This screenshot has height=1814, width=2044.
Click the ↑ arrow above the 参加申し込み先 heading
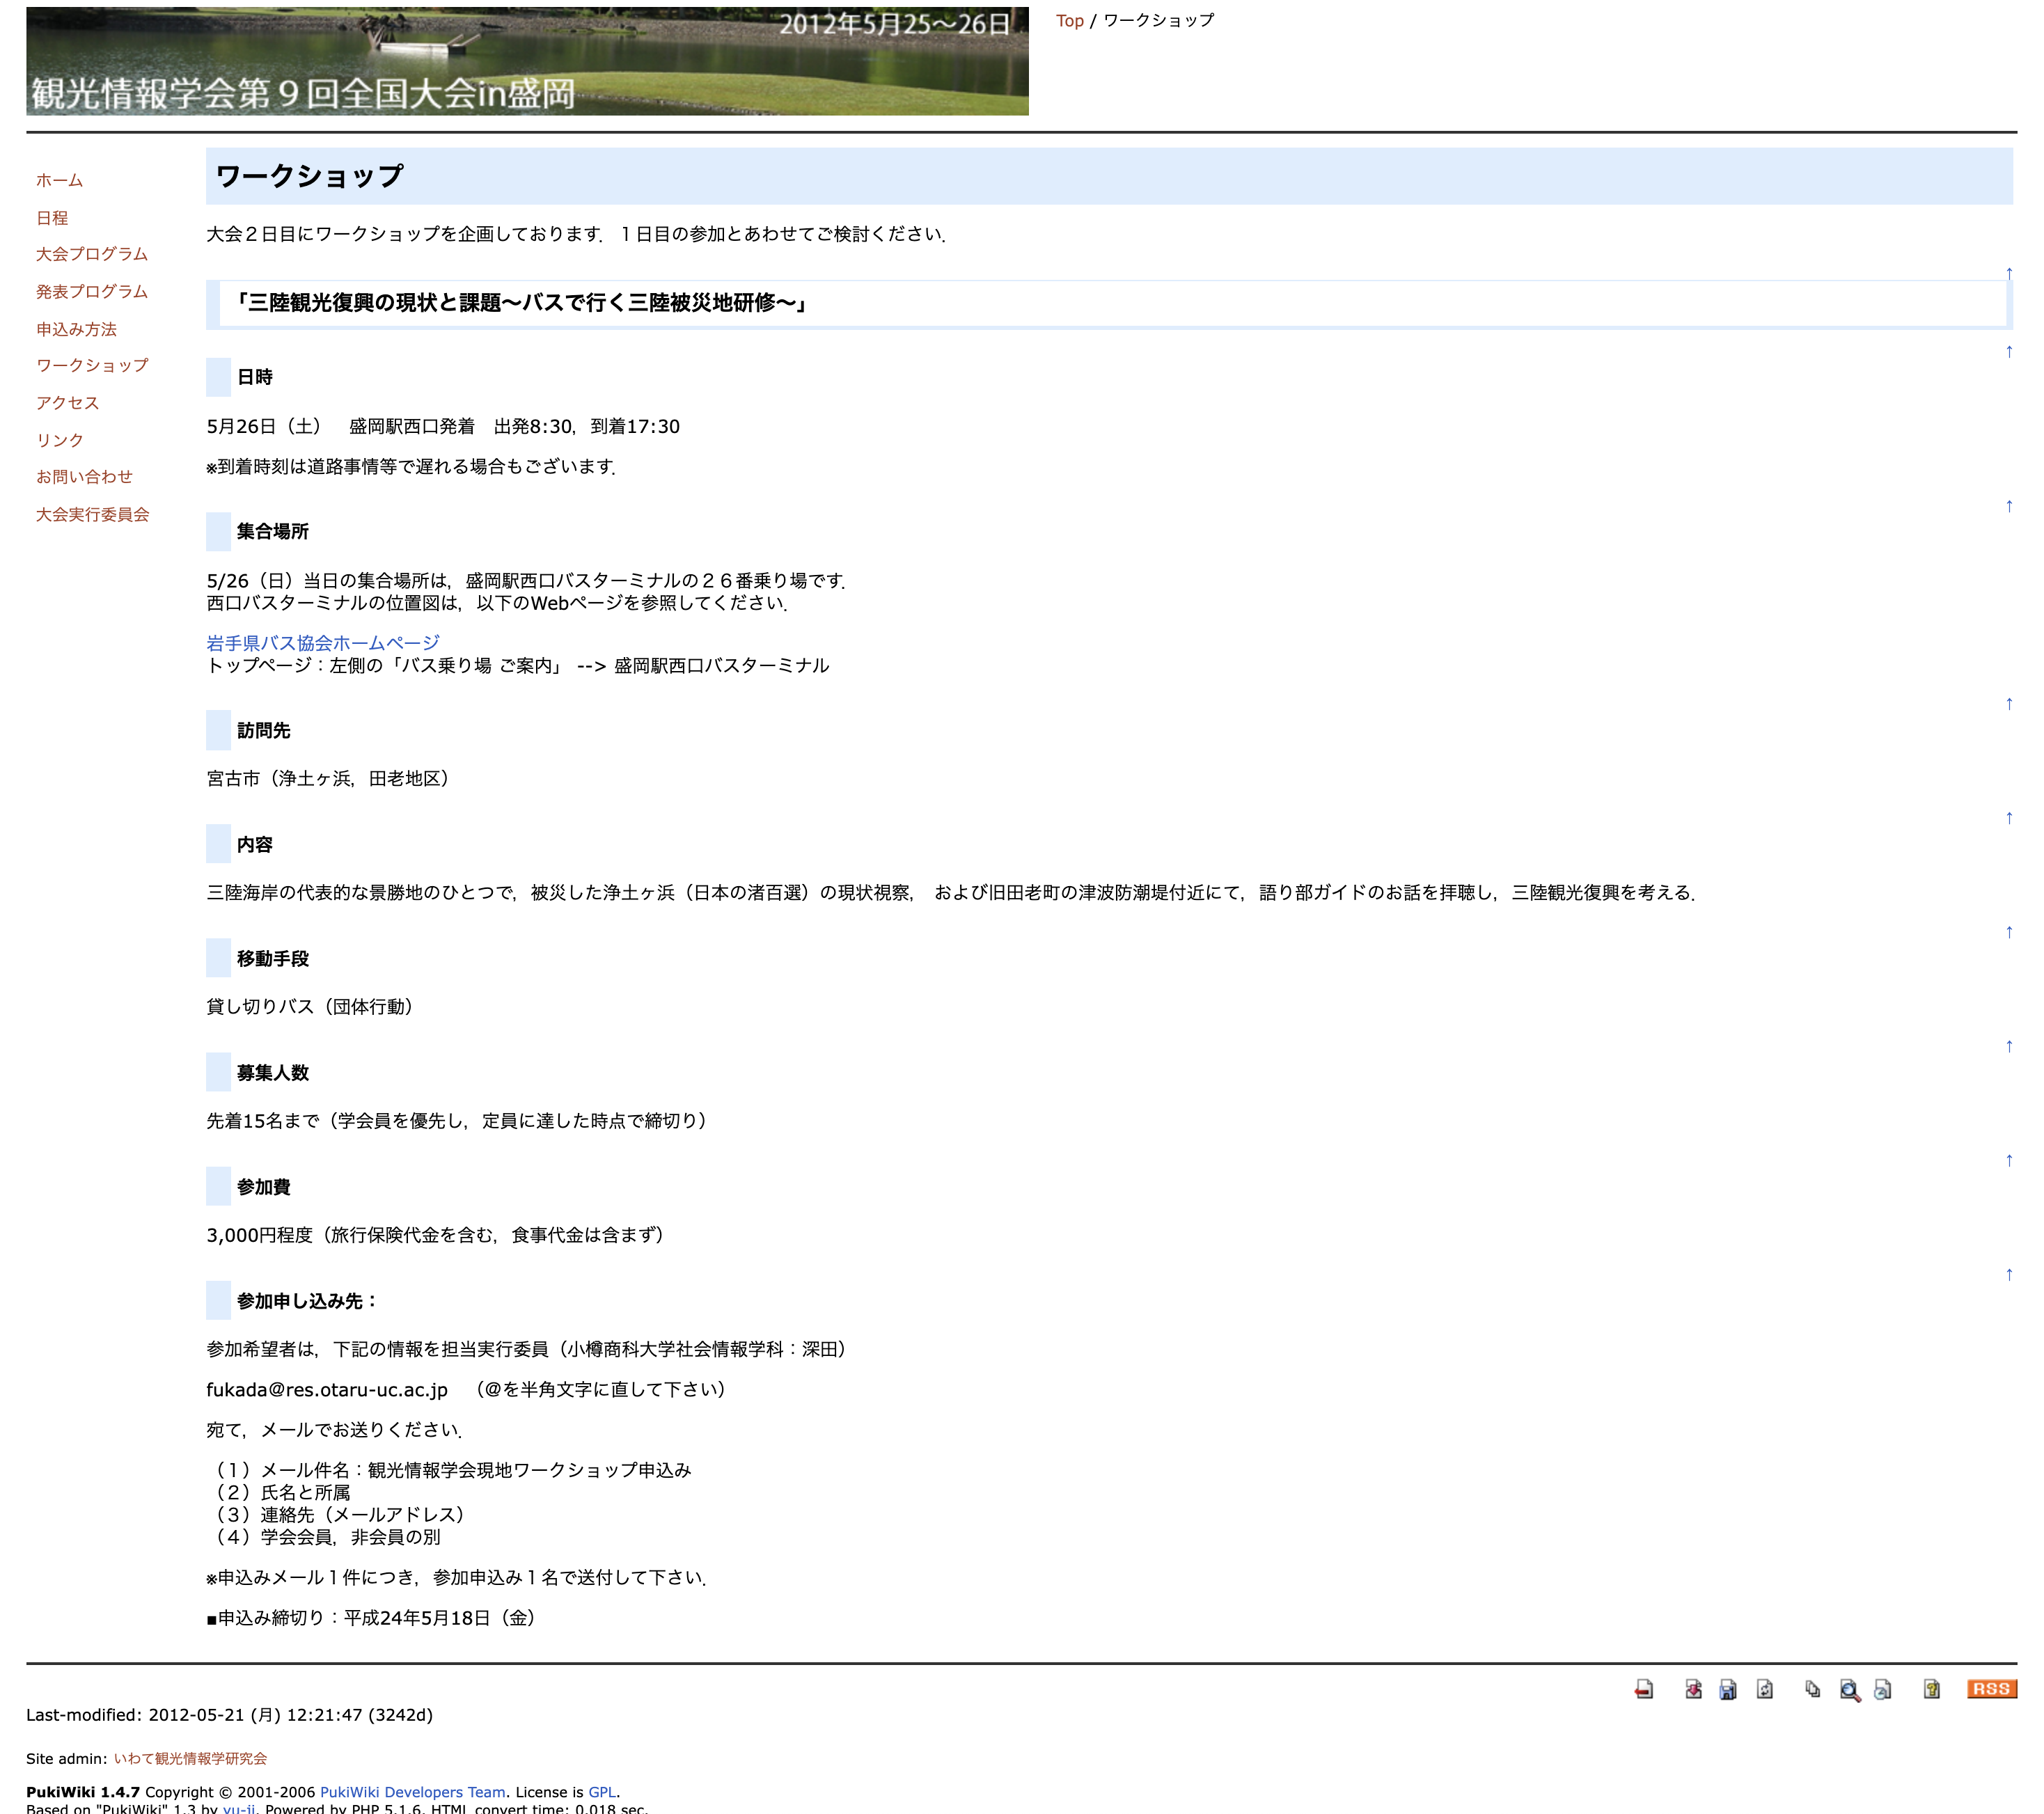[x=2008, y=1274]
